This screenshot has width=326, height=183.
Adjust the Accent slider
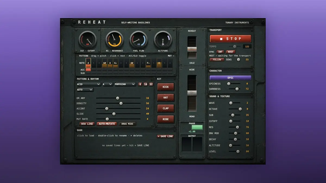click(x=118, y=108)
